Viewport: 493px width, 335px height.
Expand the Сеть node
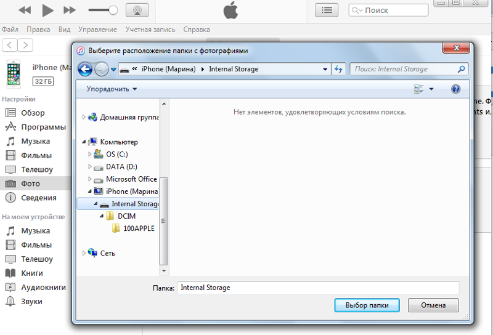[84, 253]
